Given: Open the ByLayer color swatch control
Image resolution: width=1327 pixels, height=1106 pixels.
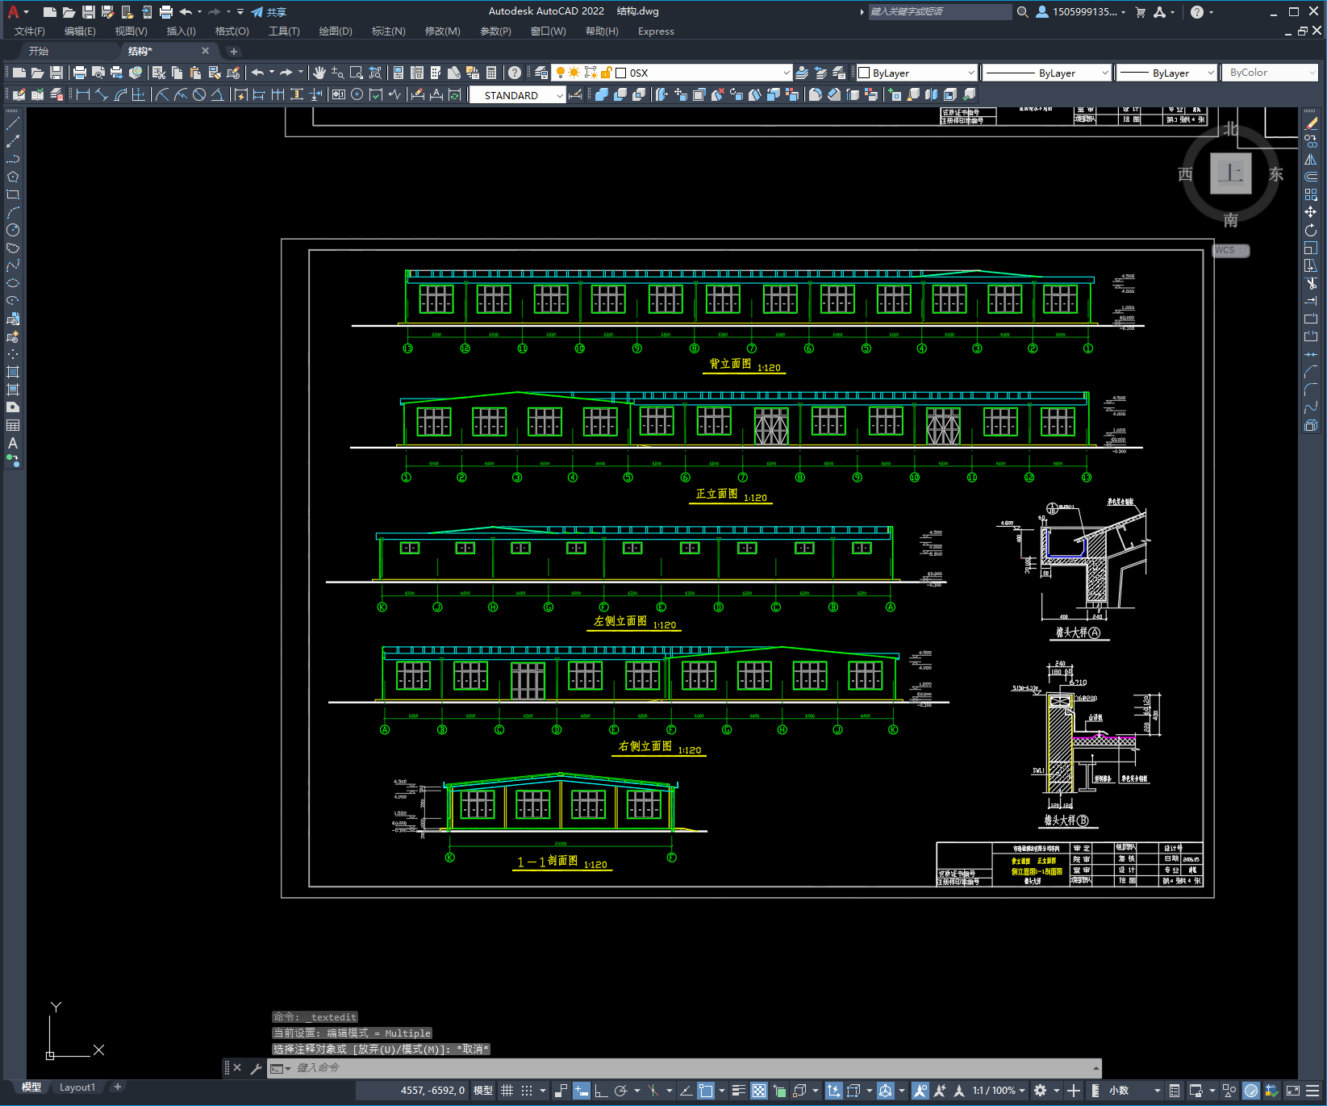Looking at the screenshot, I should point(916,73).
